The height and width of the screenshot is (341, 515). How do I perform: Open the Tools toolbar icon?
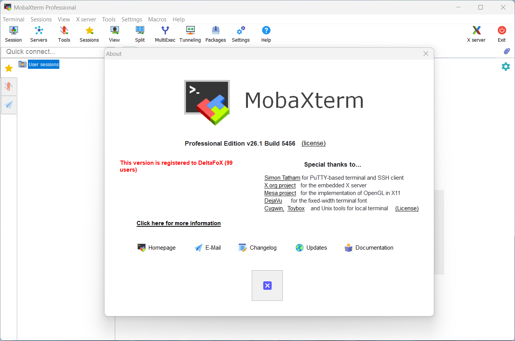64,34
